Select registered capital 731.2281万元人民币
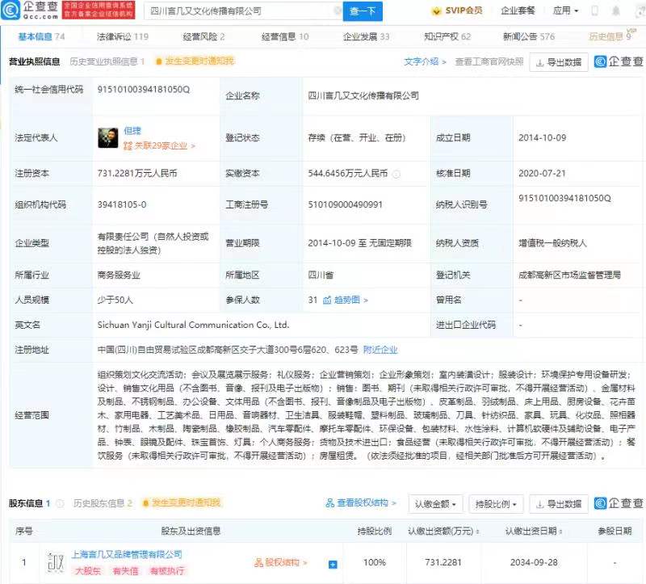 click(137, 174)
